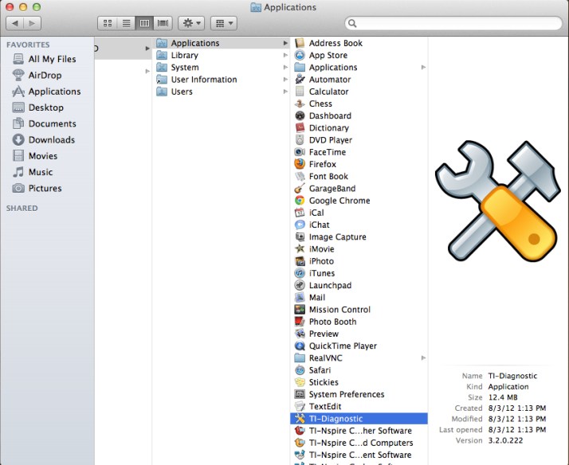Expand the User Information folder arrow

pyautogui.click(x=285, y=80)
